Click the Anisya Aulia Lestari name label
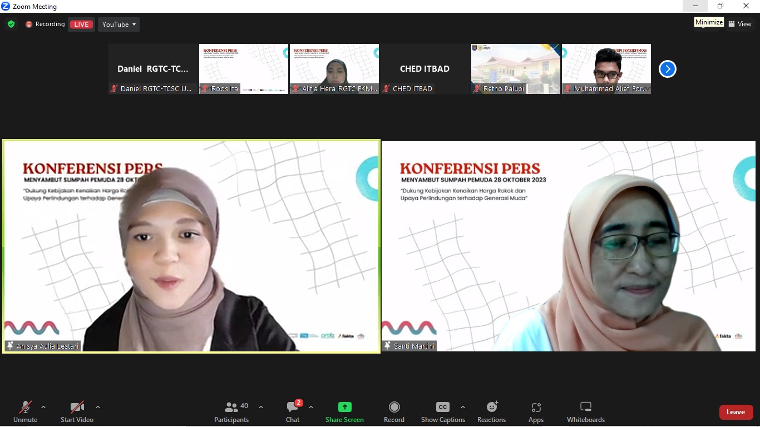This screenshot has height=427, width=760. [x=47, y=346]
